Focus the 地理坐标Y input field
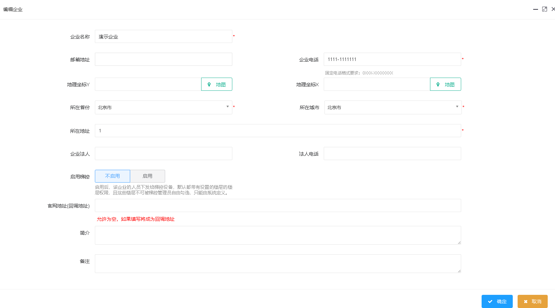The height and width of the screenshot is (308, 555). 148,84
